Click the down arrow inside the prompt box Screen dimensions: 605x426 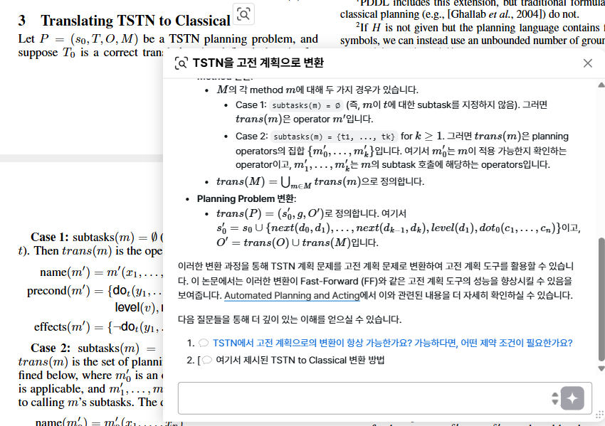click(555, 402)
